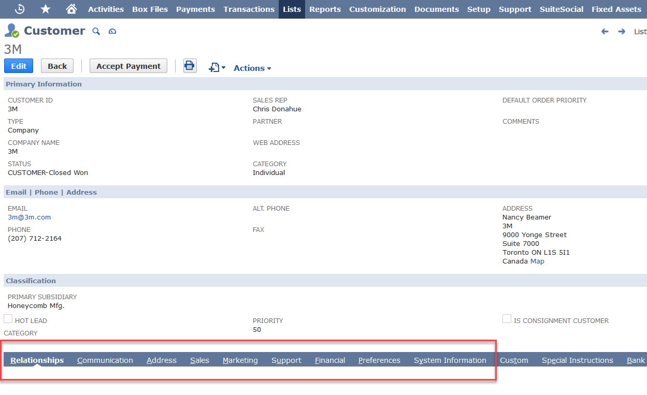This screenshot has width=647, height=395.
Task: Click the print icon button
Action: [x=190, y=66]
